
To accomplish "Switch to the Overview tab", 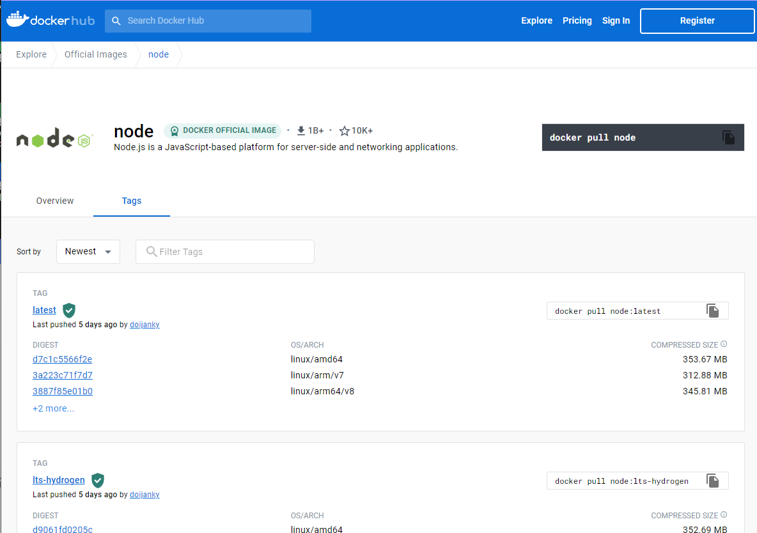I will point(55,201).
